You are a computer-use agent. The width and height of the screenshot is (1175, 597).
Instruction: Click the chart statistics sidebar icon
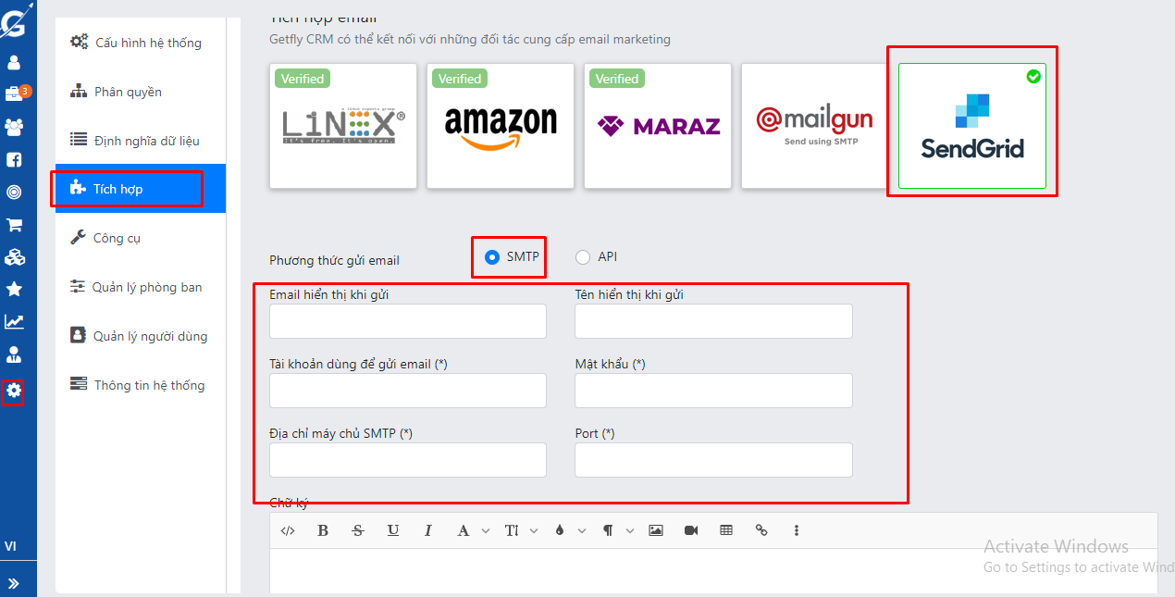tap(14, 322)
